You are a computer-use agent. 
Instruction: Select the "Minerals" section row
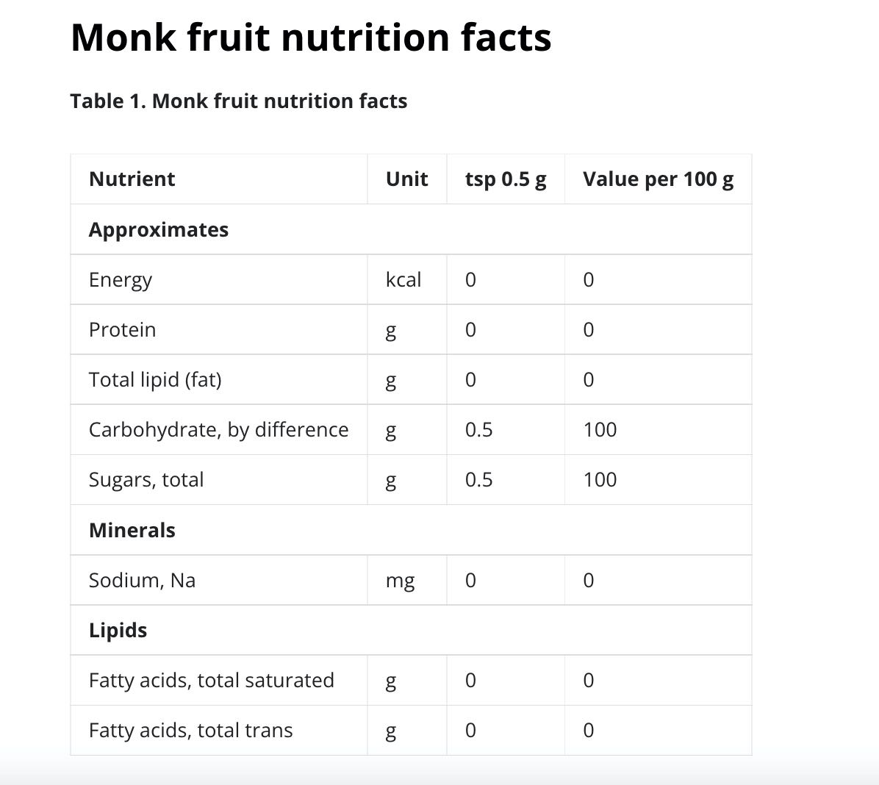[x=132, y=530]
